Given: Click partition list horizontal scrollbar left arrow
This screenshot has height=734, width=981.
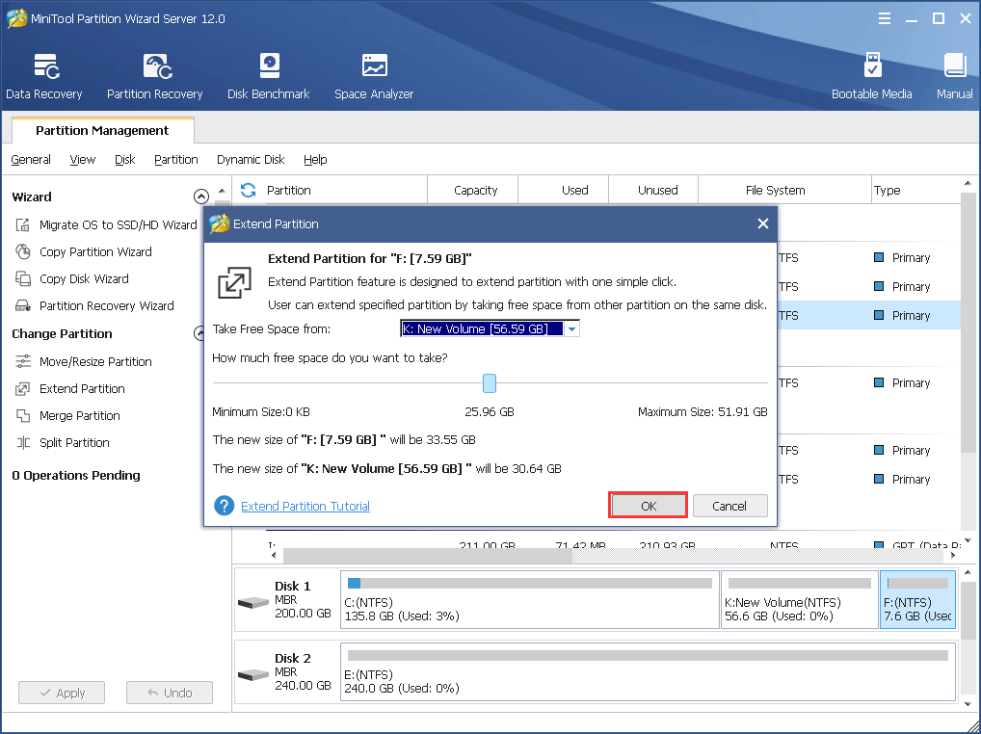Looking at the screenshot, I should (273, 555).
